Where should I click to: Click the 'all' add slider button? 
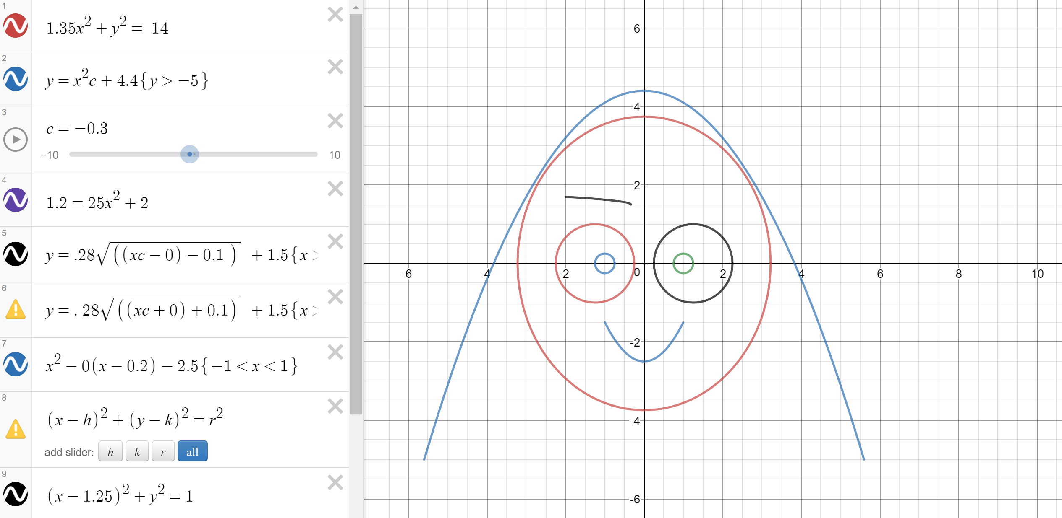[x=192, y=451]
